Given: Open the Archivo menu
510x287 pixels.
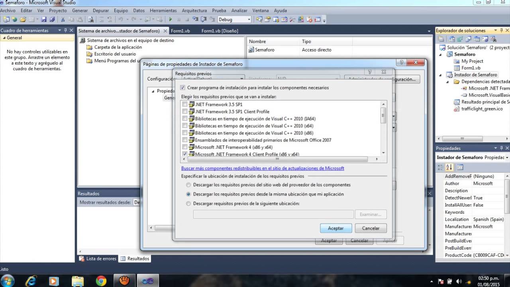Looking at the screenshot, I should [8, 10].
